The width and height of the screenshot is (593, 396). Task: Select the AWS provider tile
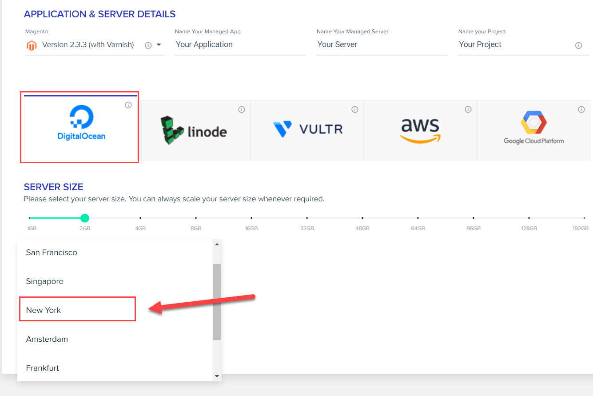[x=421, y=130]
